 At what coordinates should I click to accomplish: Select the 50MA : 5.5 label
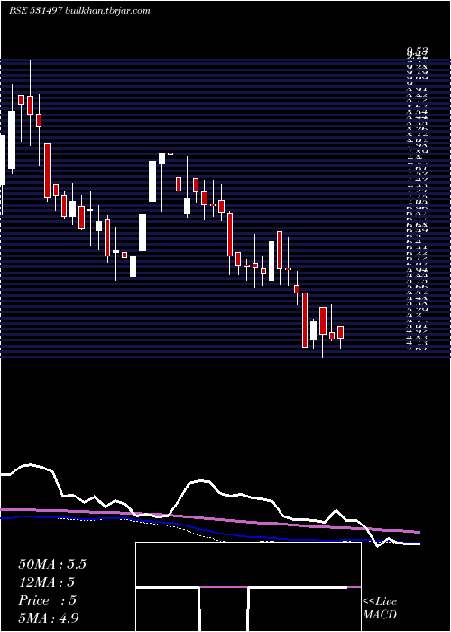(52, 564)
